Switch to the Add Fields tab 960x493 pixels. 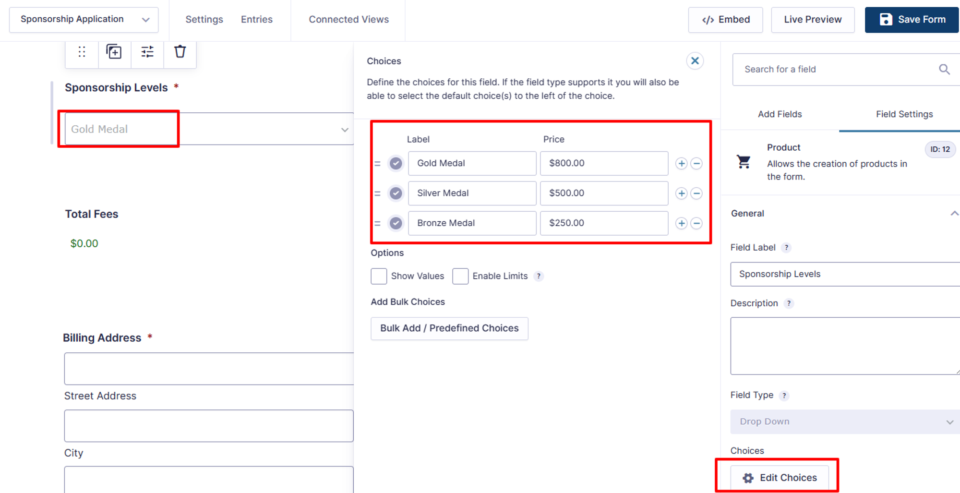[780, 114]
